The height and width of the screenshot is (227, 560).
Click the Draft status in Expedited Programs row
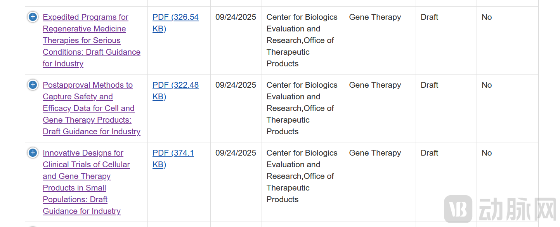[x=429, y=17]
